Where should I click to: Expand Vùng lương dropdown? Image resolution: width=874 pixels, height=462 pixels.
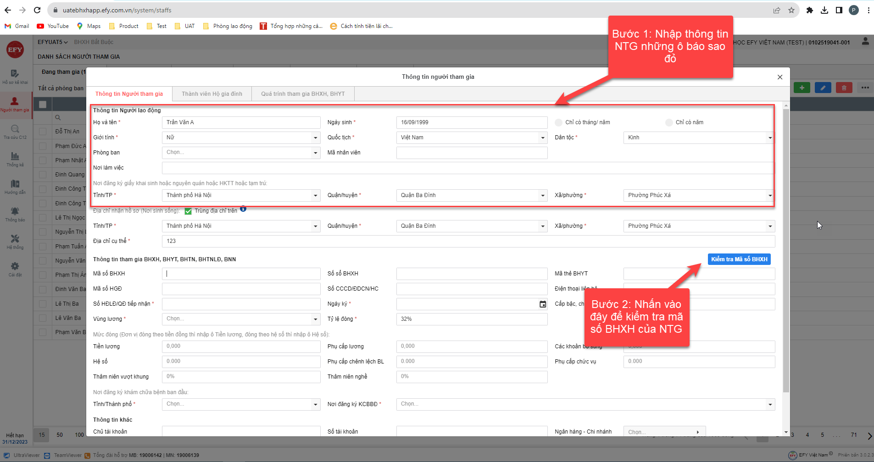click(315, 319)
